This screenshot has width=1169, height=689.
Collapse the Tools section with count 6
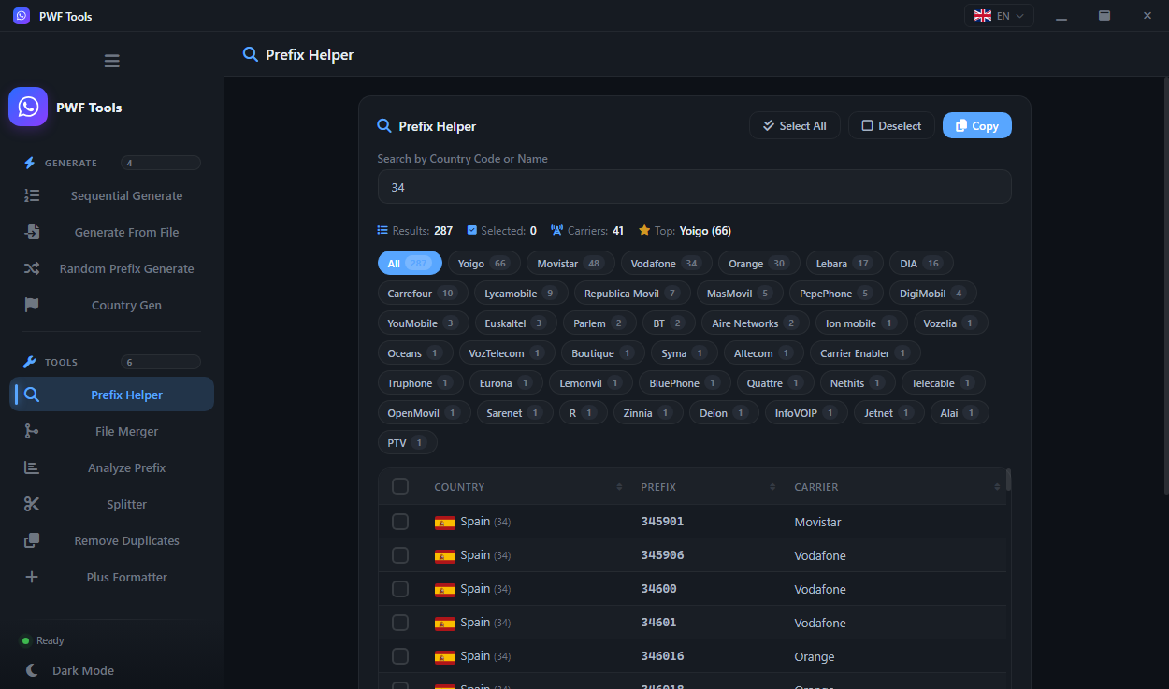pos(112,362)
